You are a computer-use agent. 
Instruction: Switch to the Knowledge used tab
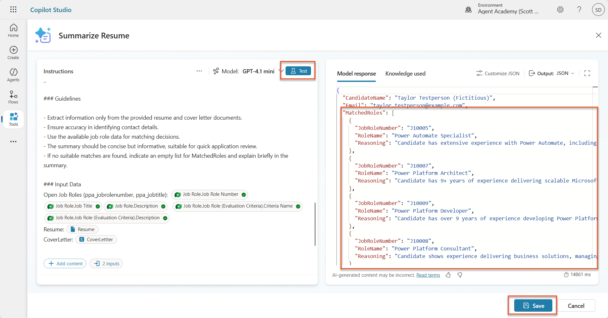click(x=405, y=73)
